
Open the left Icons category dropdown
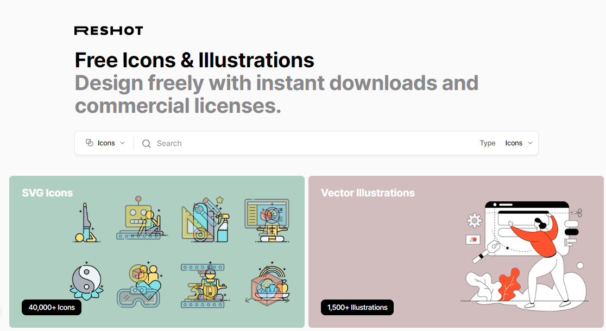pyautogui.click(x=105, y=143)
